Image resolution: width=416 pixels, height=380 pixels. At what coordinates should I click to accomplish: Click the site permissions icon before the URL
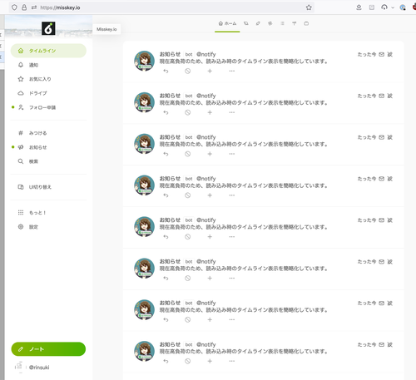[x=34, y=7]
